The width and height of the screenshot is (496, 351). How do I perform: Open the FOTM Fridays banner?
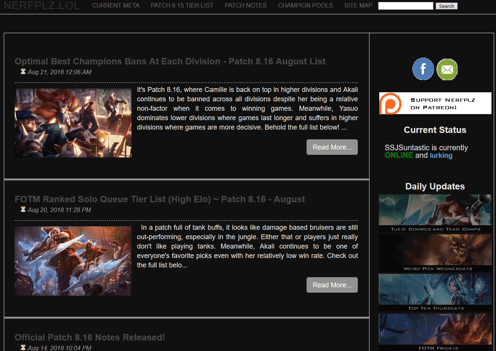435,332
